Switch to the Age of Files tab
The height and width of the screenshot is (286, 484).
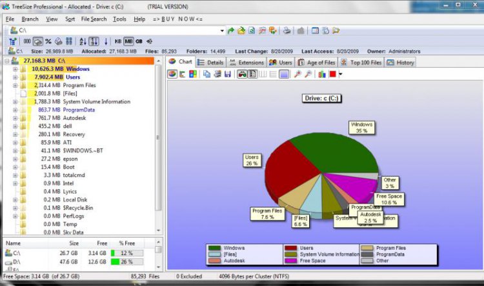click(x=316, y=62)
